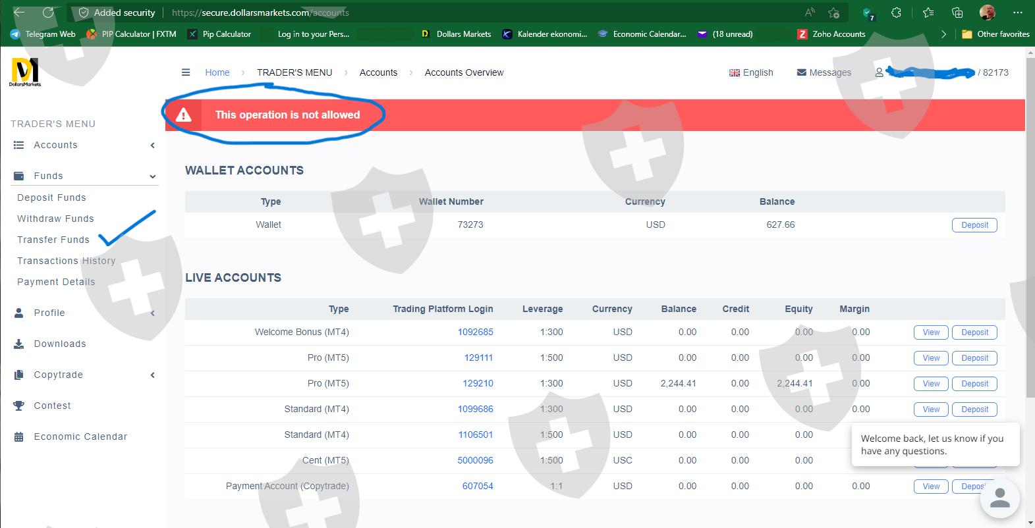This screenshot has height=528, width=1035.
Task: Click the Messages envelope icon
Action: coord(801,72)
